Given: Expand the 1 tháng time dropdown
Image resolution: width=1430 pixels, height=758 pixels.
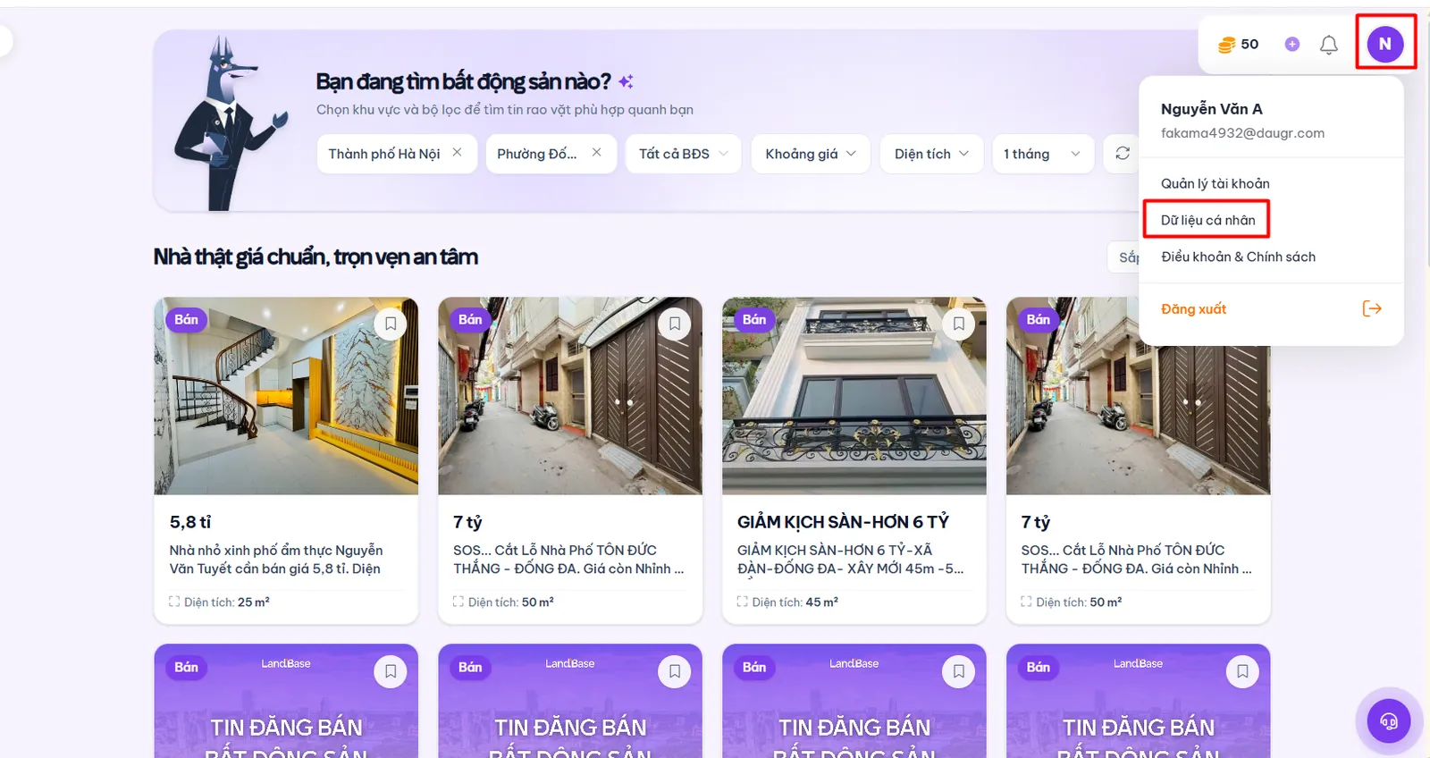Looking at the screenshot, I should click(1042, 154).
